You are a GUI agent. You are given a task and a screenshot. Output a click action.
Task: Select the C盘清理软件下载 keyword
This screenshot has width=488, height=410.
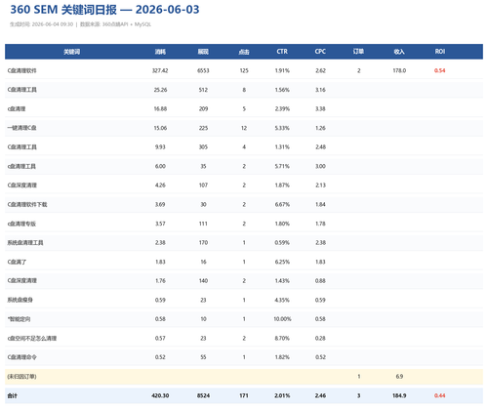(27, 204)
